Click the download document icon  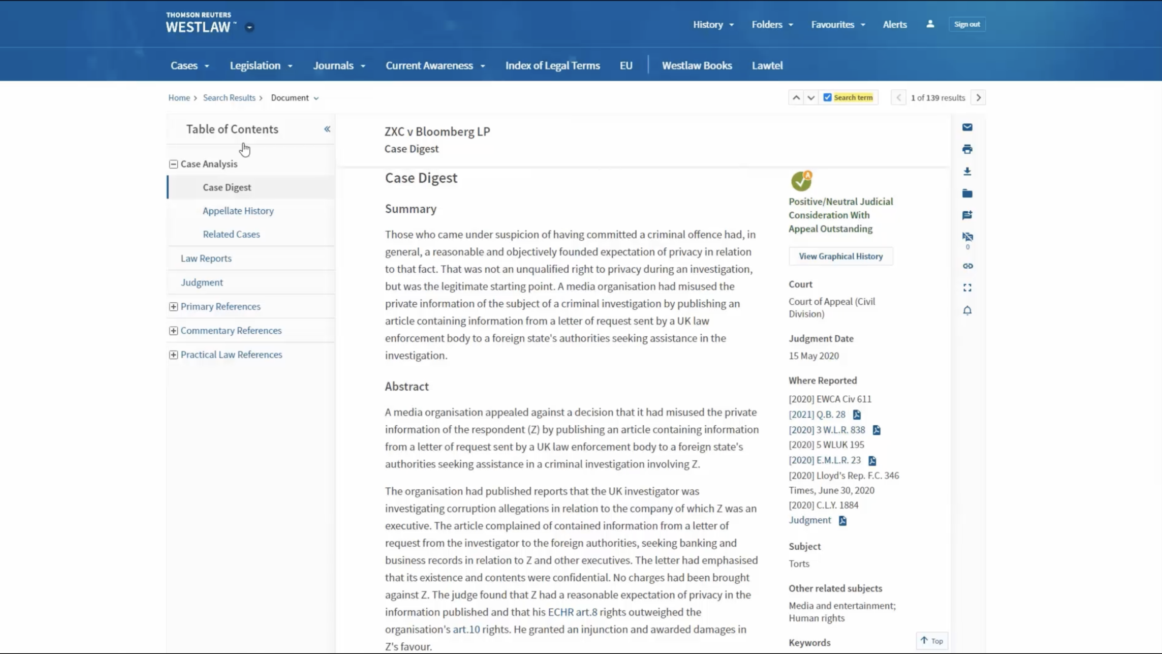[967, 171]
